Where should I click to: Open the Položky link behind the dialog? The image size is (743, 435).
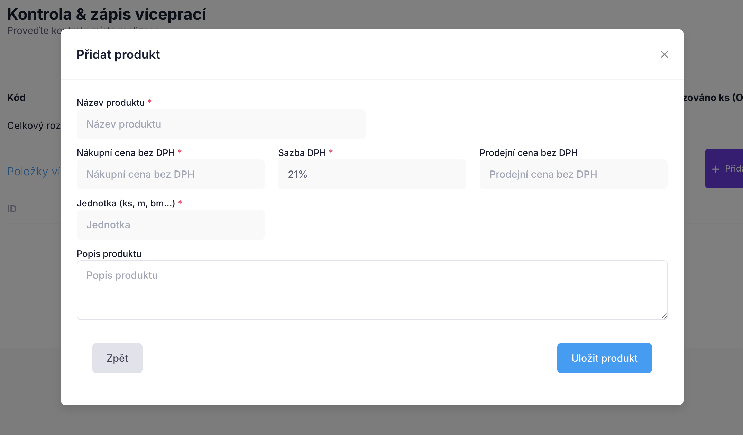click(x=34, y=172)
